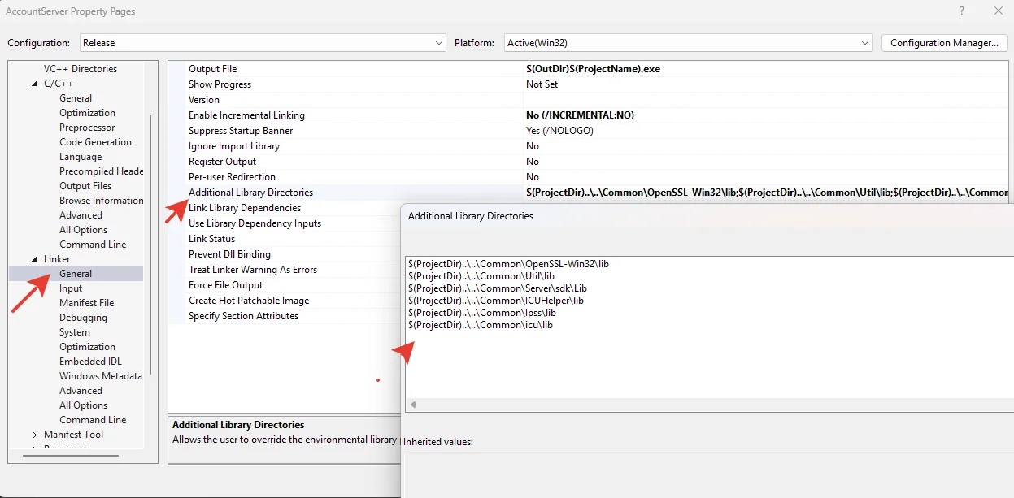Open the Configuration dropdown showing Release
The height and width of the screenshot is (498, 1014).
tap(263, 43)
